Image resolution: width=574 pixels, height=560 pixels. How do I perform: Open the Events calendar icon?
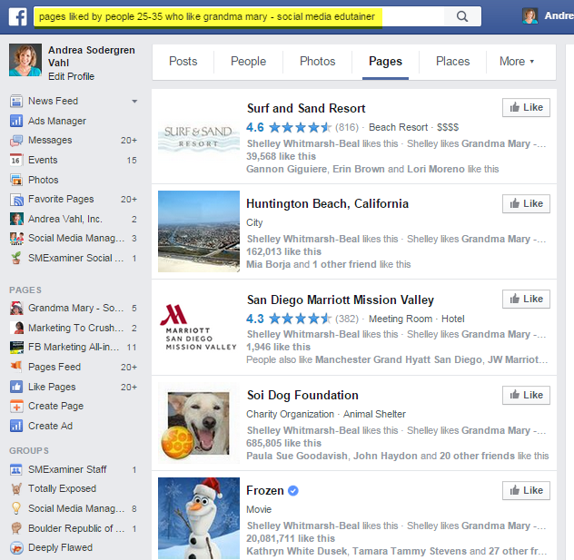(x=16, y=161)
